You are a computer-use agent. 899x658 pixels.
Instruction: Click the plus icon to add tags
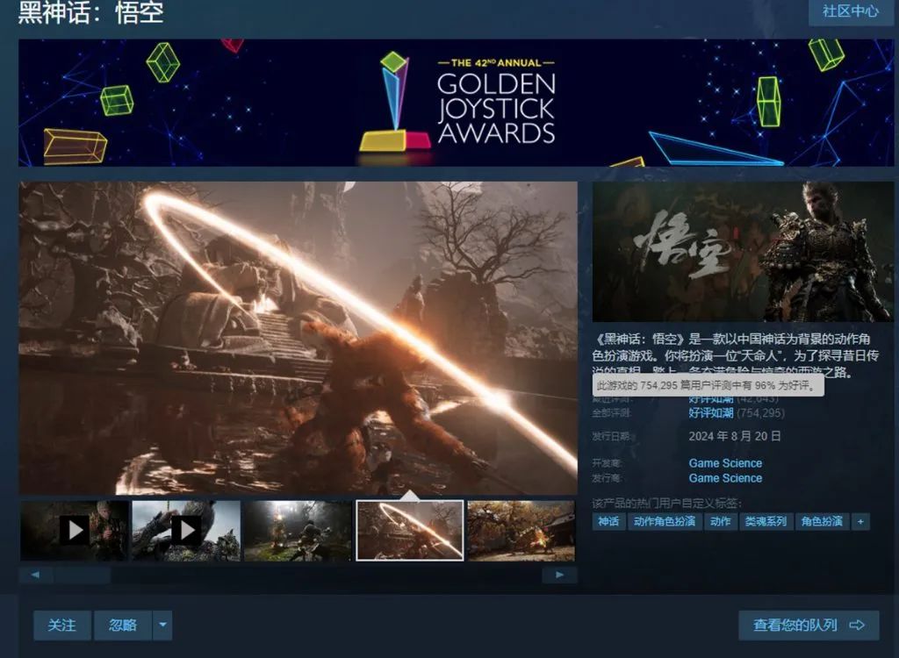(x=860, y=522)
